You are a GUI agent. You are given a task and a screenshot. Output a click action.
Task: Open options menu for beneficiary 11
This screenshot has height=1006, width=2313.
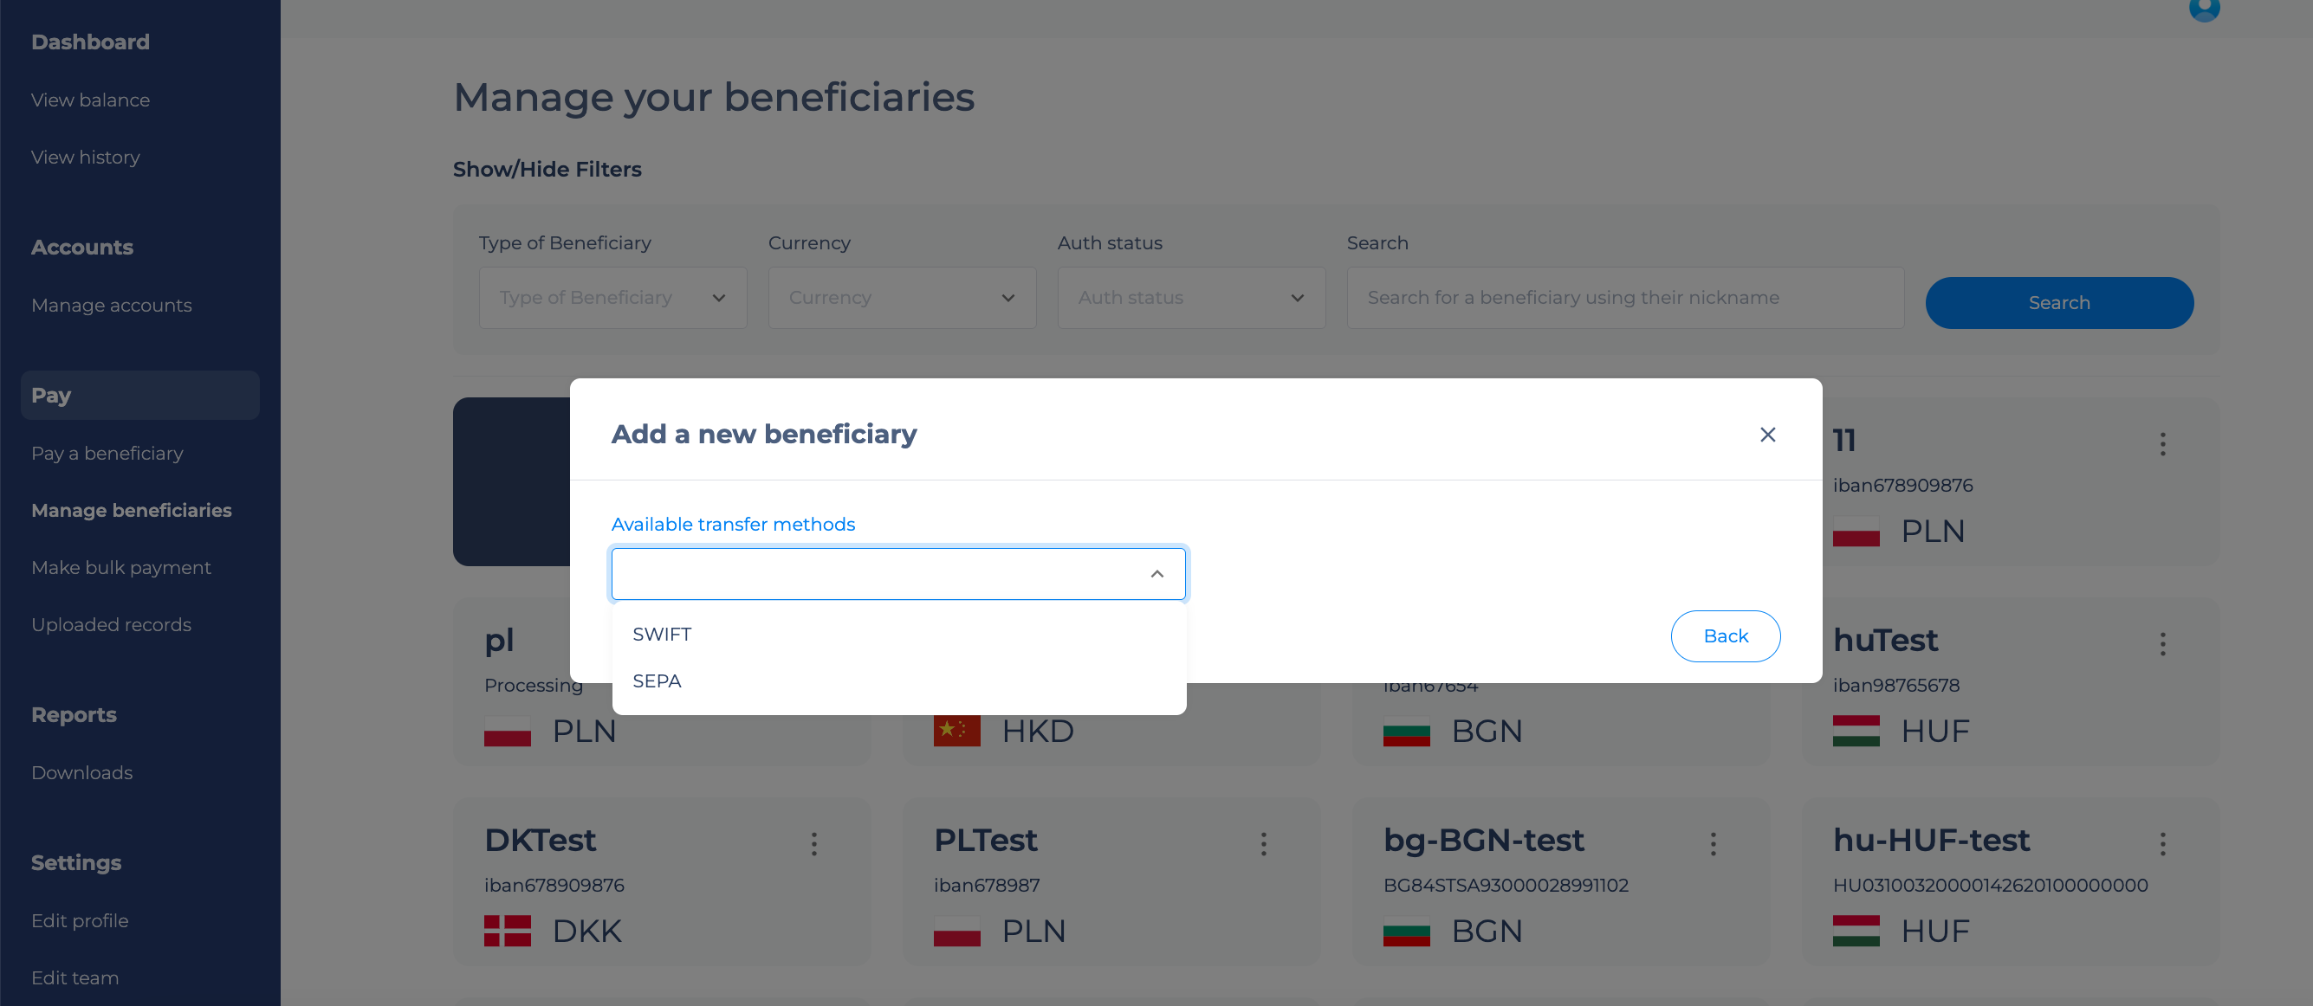2162,443
